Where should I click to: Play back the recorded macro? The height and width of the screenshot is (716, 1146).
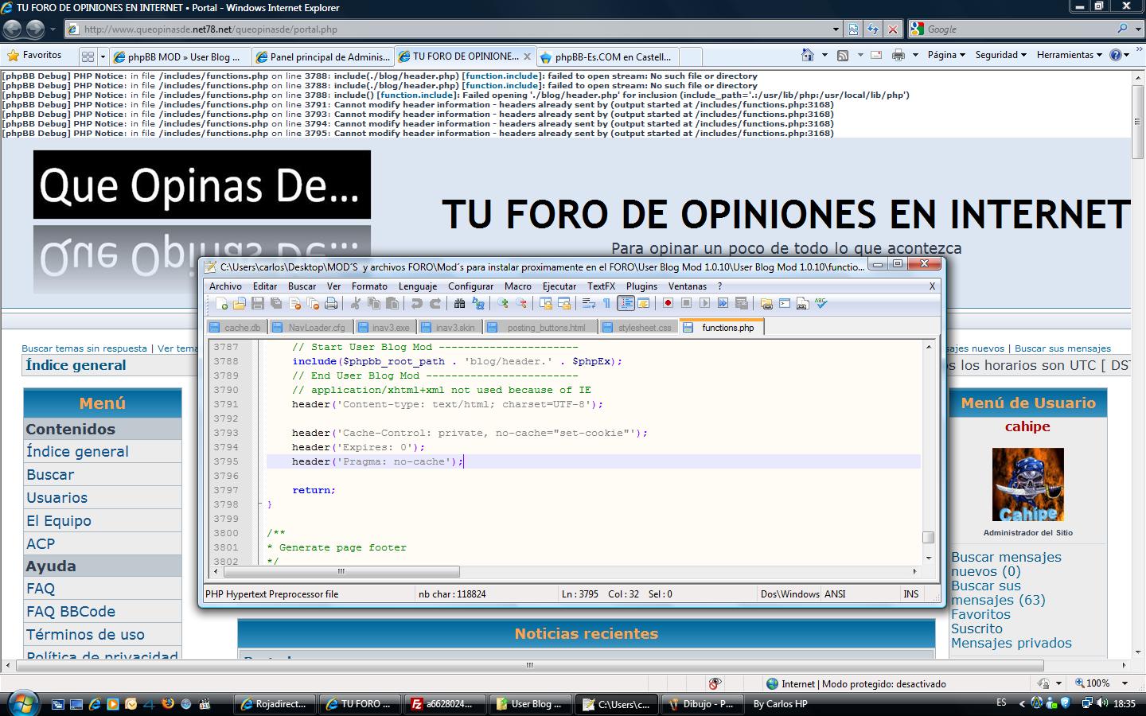[x=705, y=303]
